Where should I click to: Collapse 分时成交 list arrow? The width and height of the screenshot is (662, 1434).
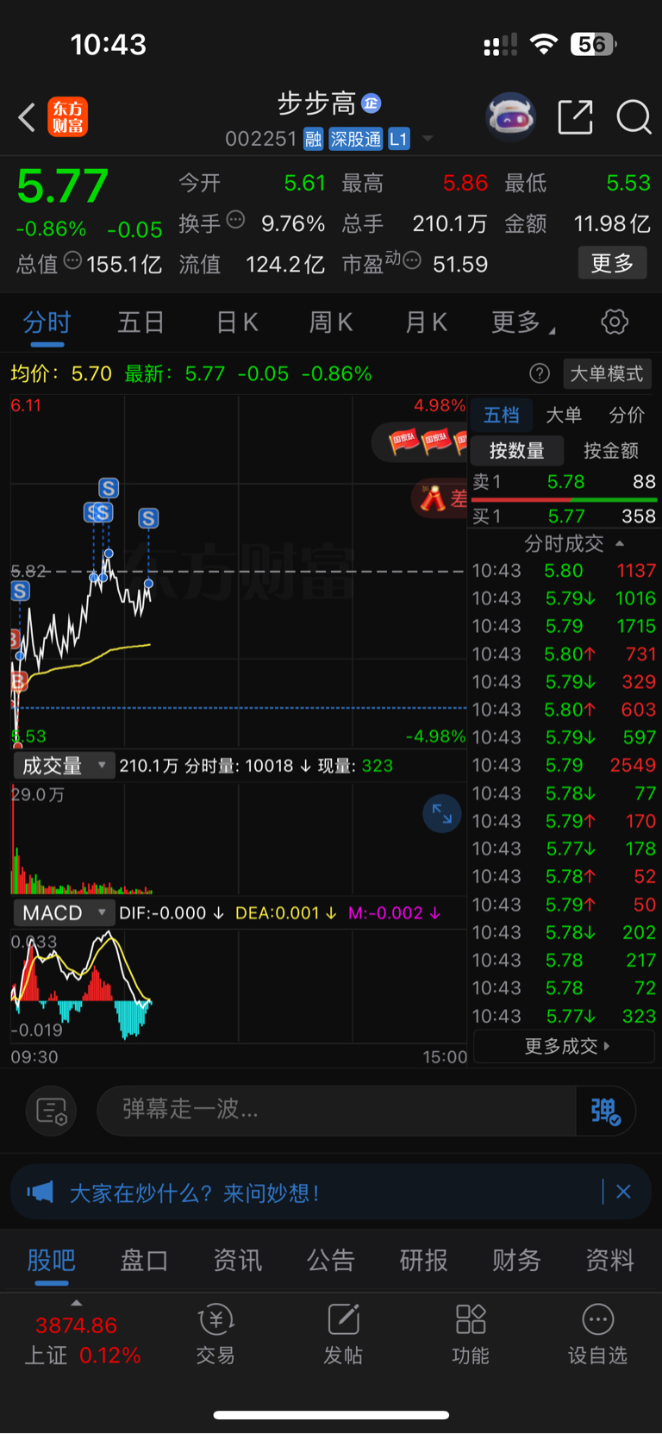pos(620,543)
